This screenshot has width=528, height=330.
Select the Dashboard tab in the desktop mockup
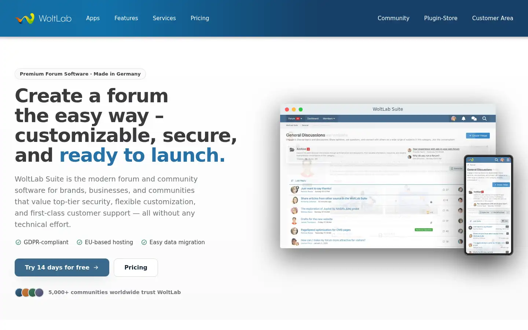pyautogui.click(x=313, y=118)
